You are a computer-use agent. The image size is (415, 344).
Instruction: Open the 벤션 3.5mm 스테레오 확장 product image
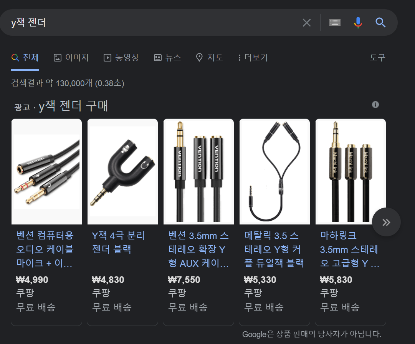(198, 172)
